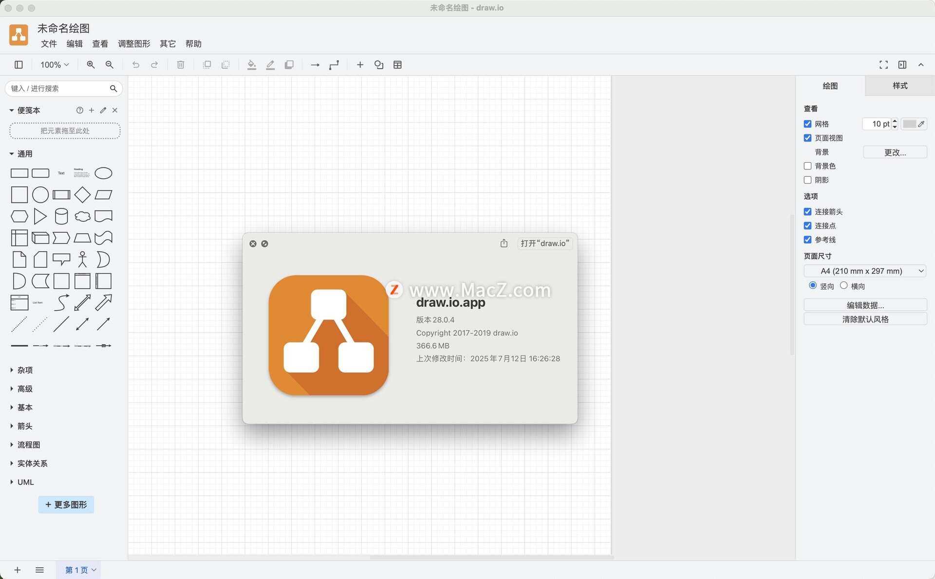The height and width of the screenshot is (579, 935).
Task: Click the delete trash icon
Action: (x=181, y=65)
